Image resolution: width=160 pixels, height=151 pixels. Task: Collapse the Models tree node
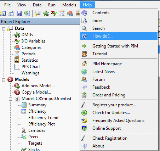pos(4,80)
